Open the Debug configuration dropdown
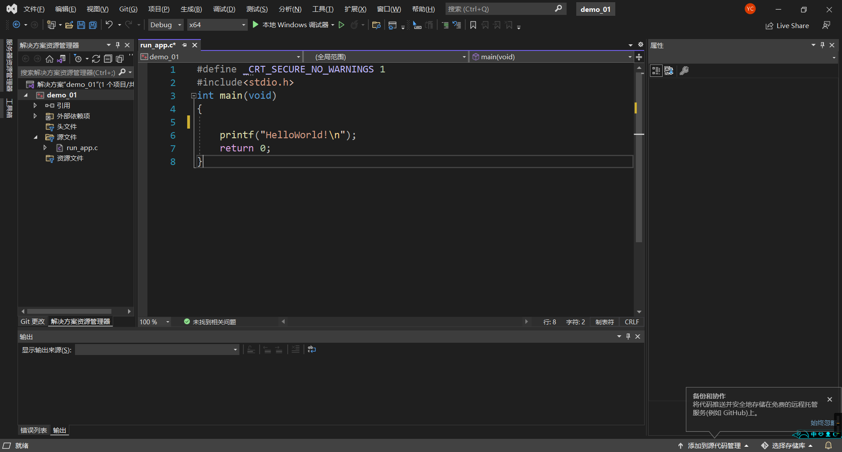 179,25
